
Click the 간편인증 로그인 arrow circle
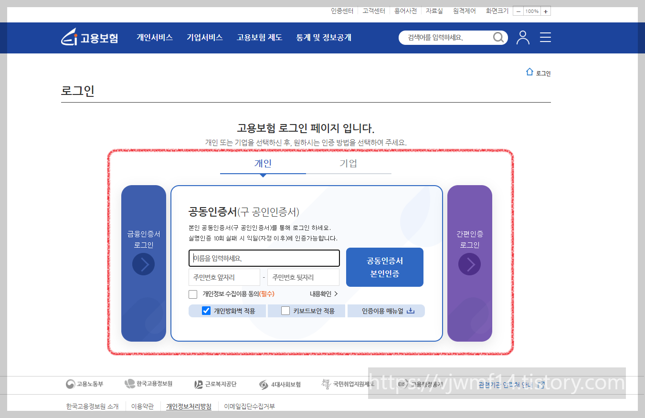[x=469, y=264]
